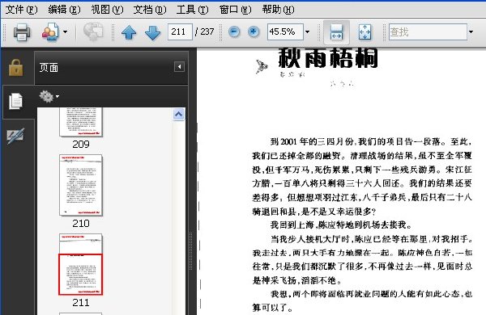The width and height of the screenshot is (486, 315).
Task: Open the 窗口(W) menu
Action: 235,10
